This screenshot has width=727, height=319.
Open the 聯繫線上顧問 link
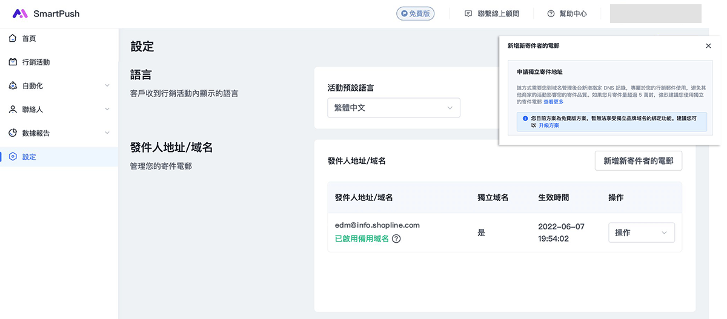(497, 13)
